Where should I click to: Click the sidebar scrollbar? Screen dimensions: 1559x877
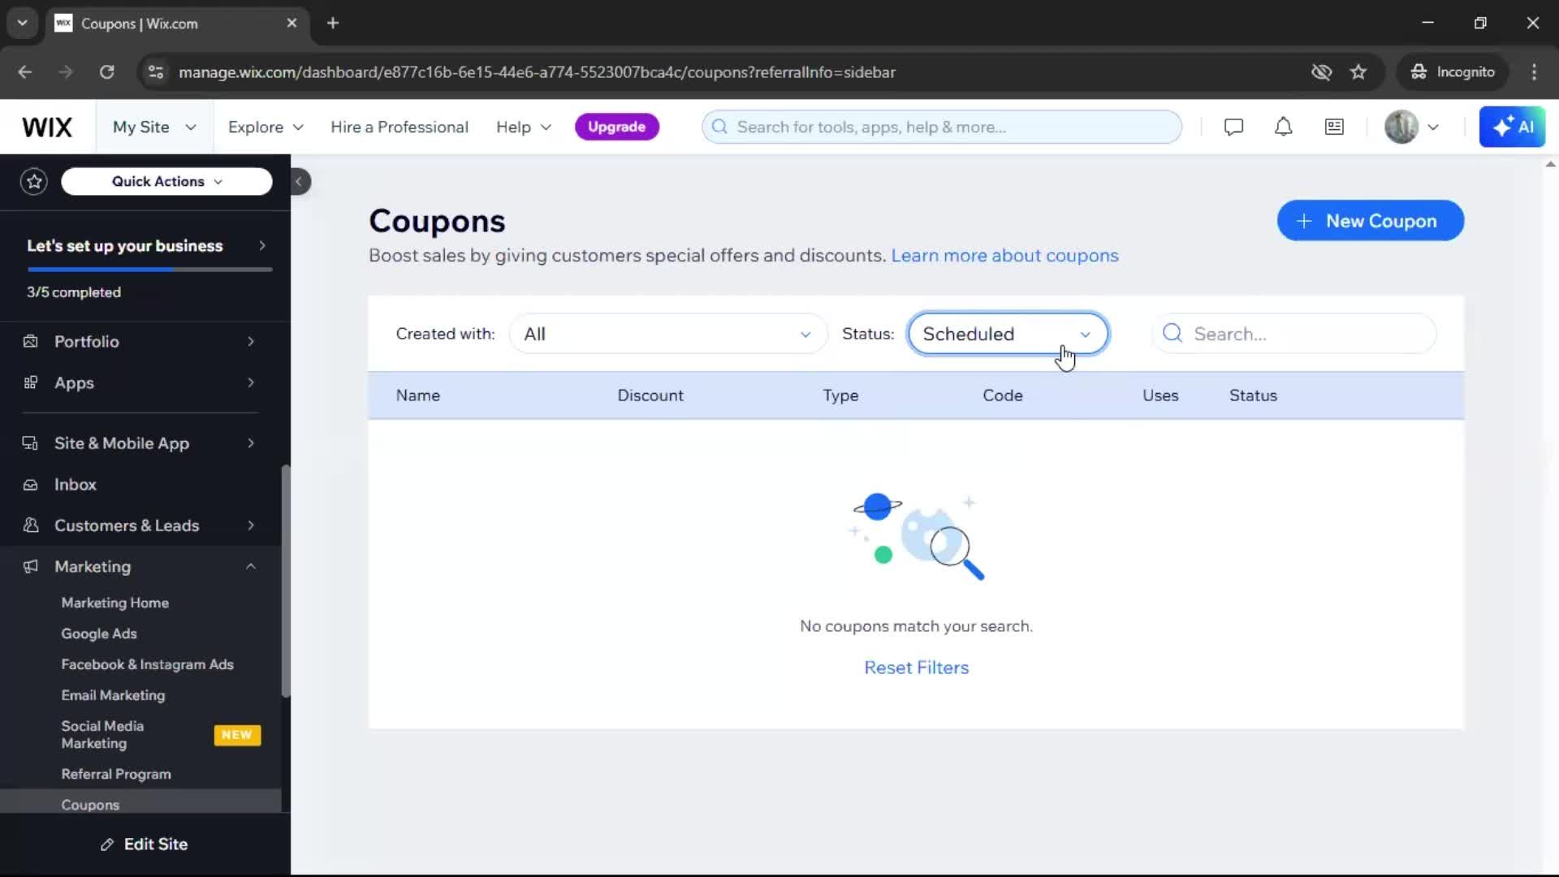pyautogui.click(x=285, y=581)
